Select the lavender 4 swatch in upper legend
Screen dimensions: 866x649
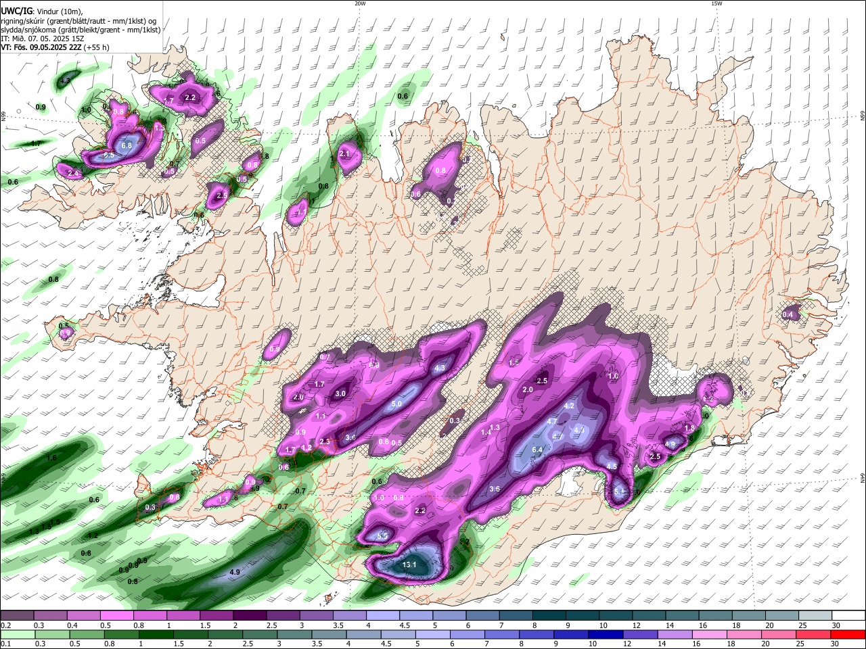(x=382, y=615)
